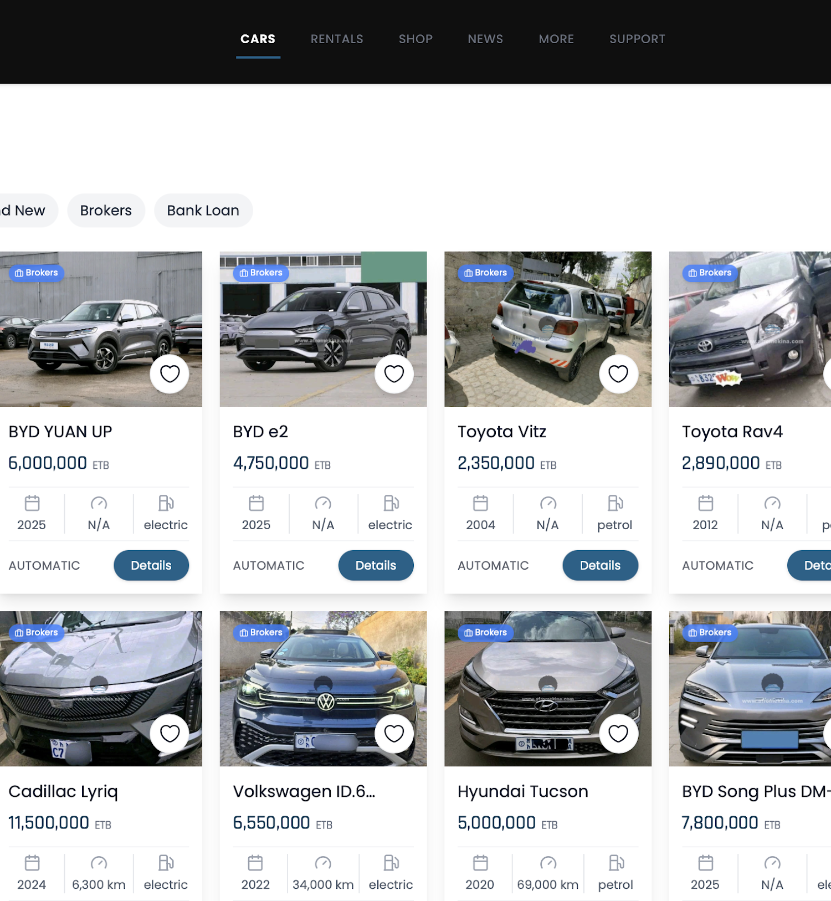Viewport: 831px width, 901px height.
Task: Click the Brokers badge on Toyota Vitz
Action: 485,273
